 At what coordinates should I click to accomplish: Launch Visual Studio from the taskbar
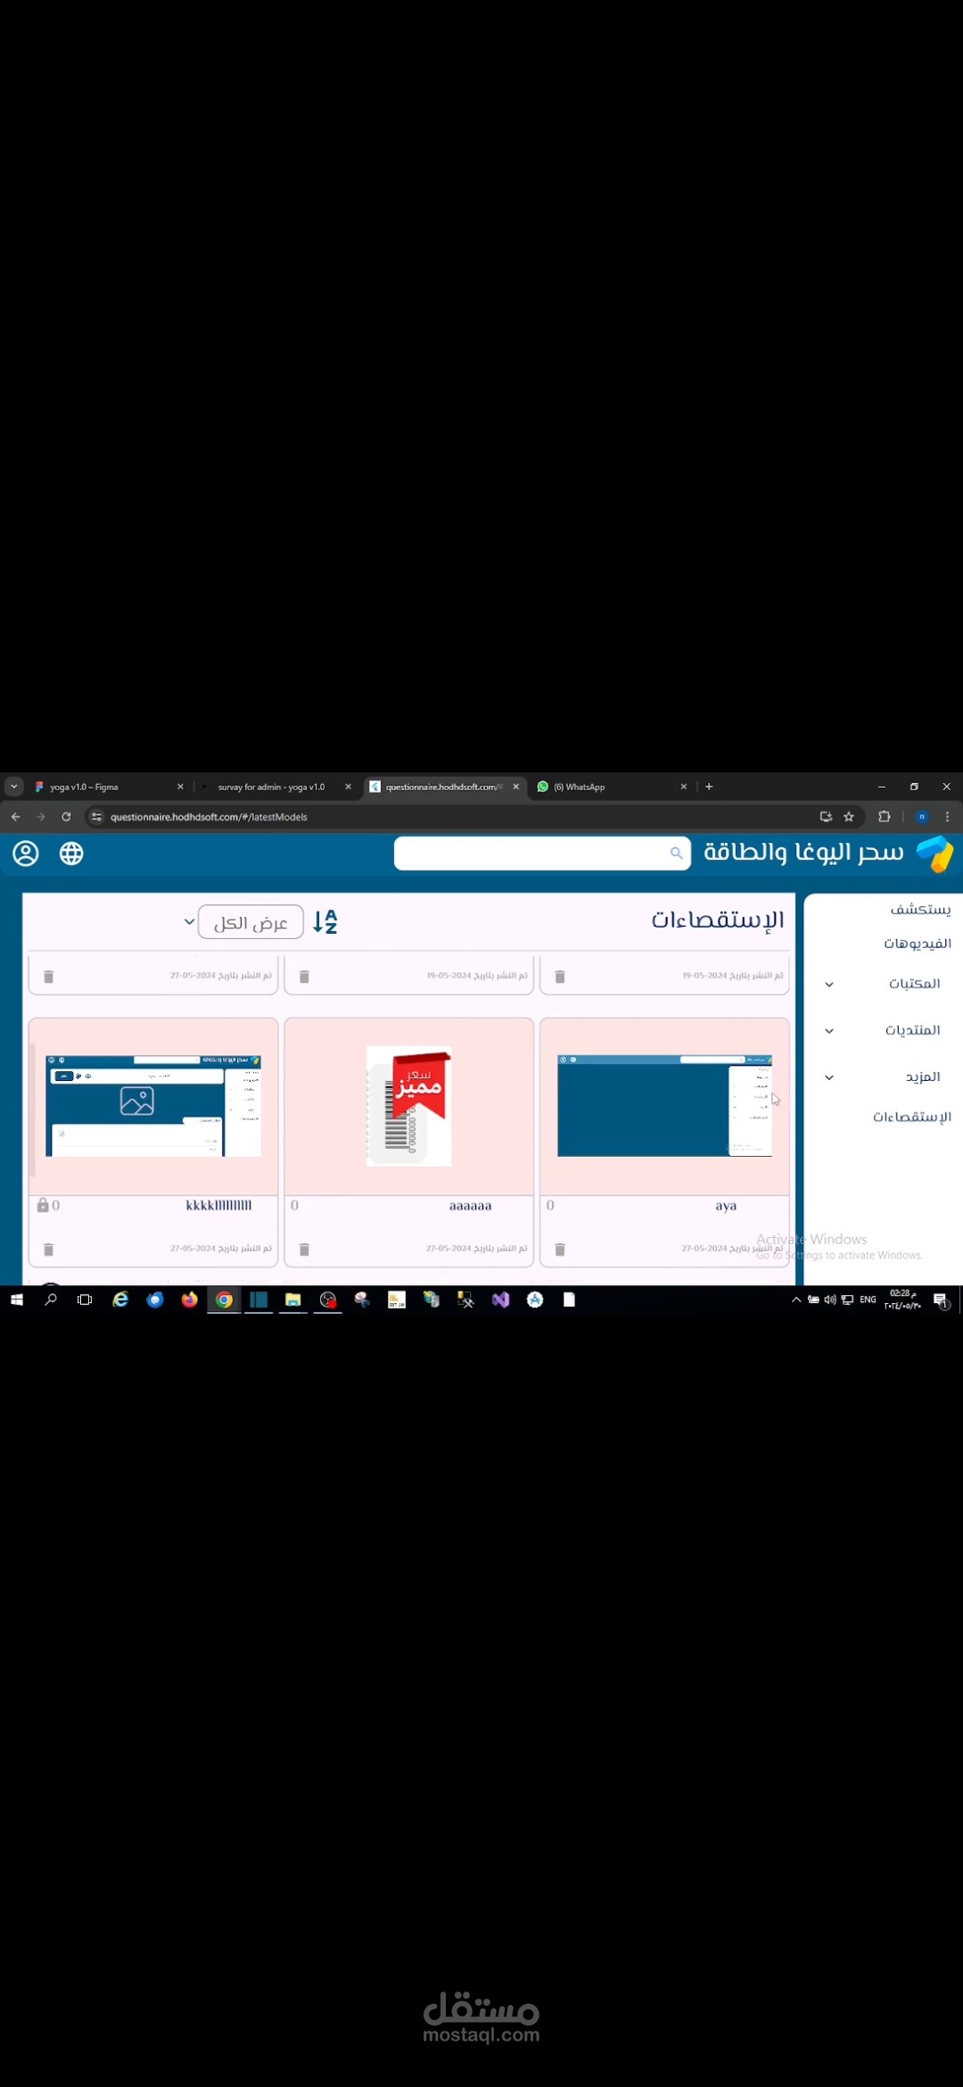point(500,1299)
